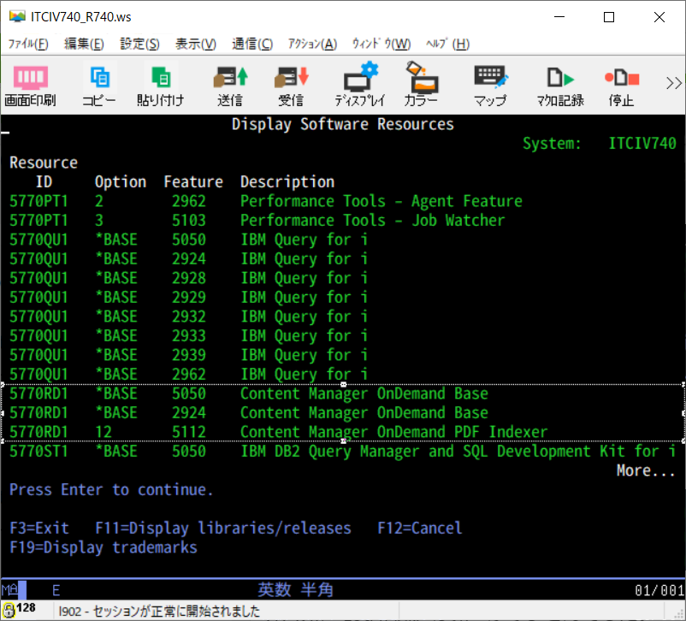Click F11=Display libraries/releases hotspot

pos(223,528)
